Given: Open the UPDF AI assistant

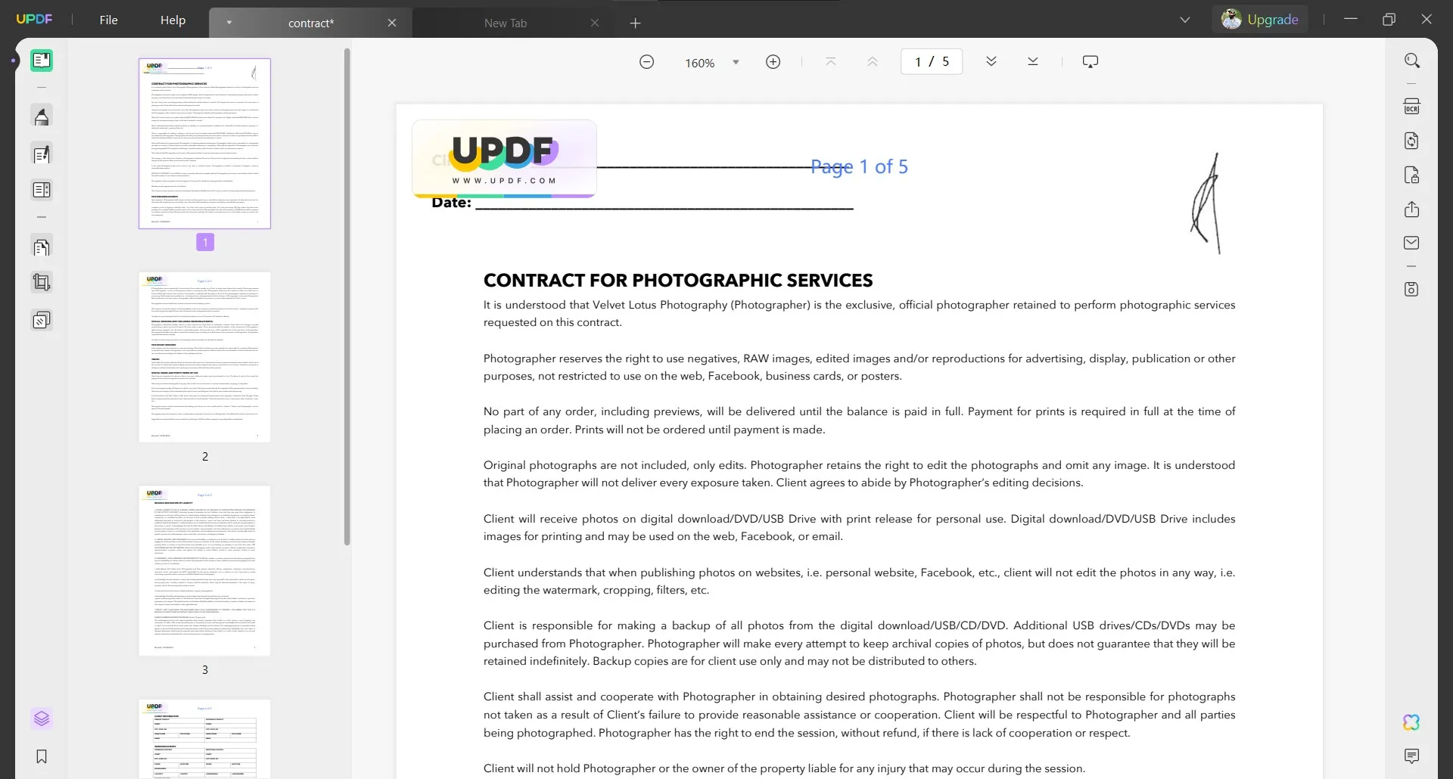Looking at the screenshot, I should pos(1411,722).
